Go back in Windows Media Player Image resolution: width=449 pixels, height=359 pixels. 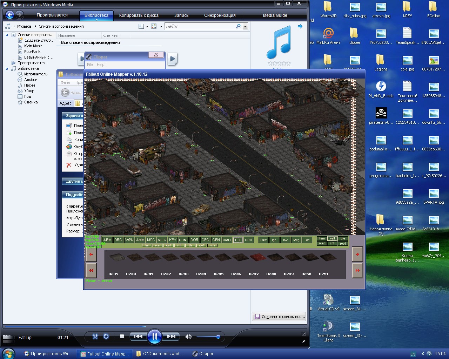(10, 15)
